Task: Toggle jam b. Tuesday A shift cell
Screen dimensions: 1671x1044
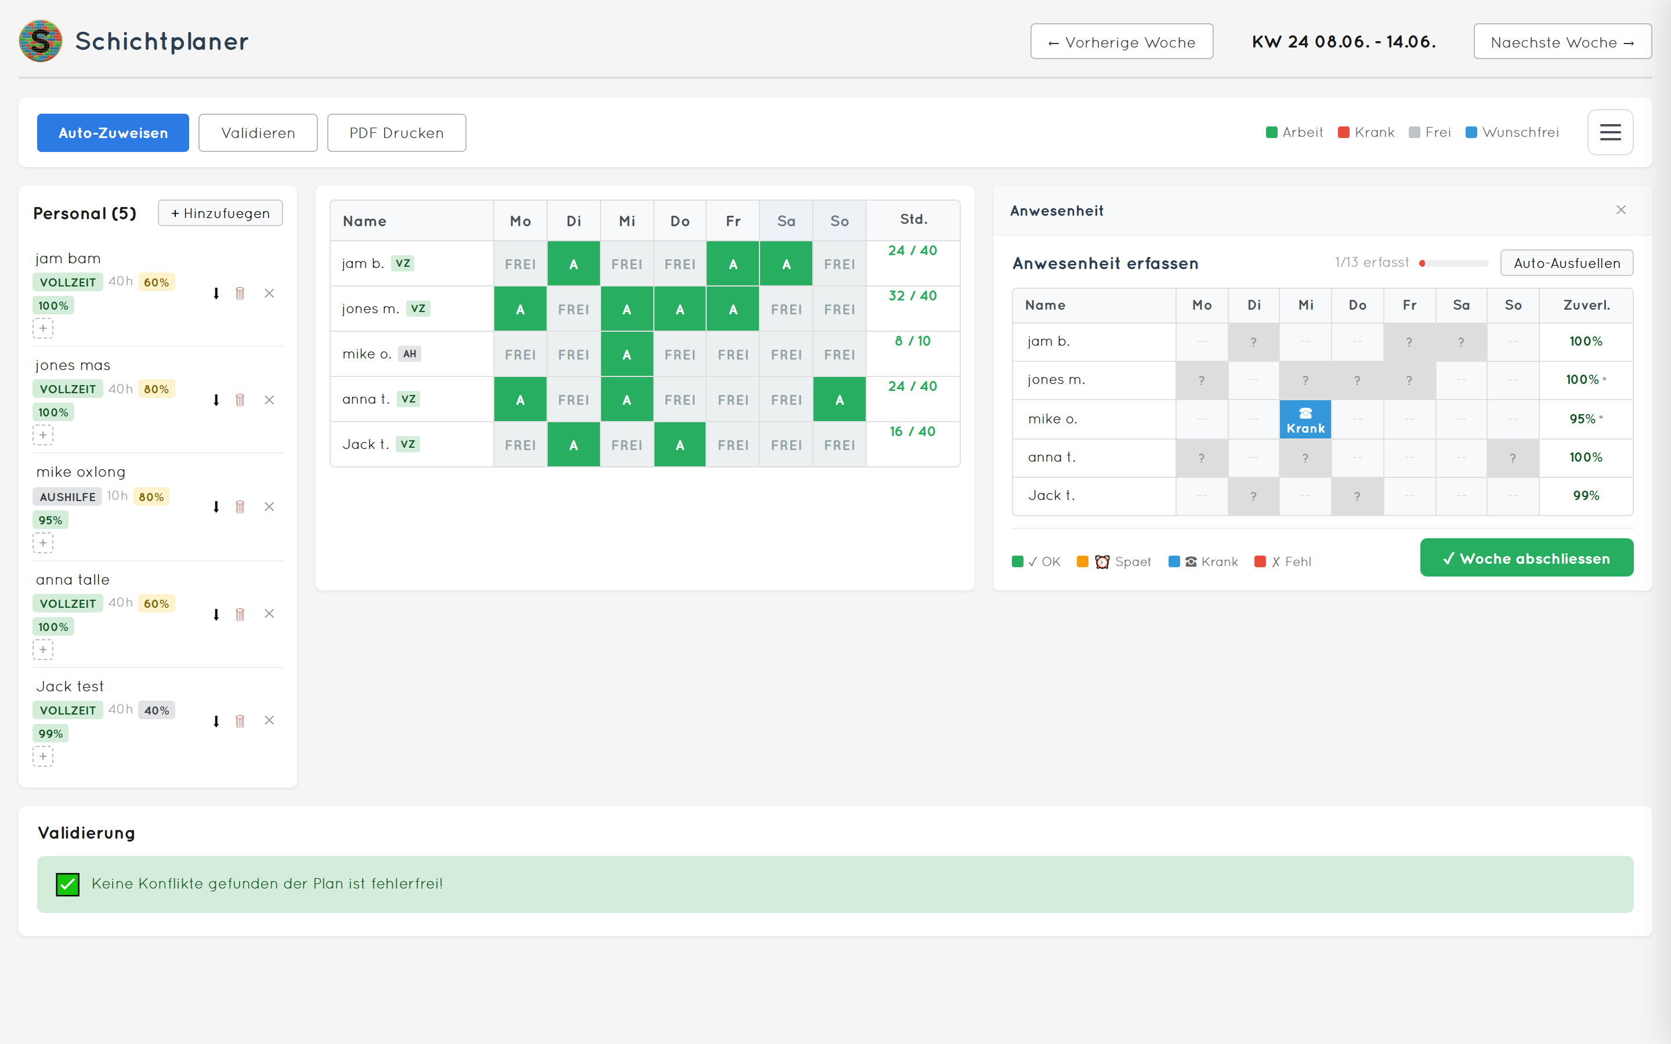Action: (574, 264)
